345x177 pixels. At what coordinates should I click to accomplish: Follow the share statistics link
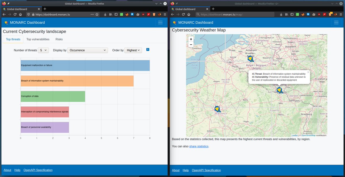point(199,146)
